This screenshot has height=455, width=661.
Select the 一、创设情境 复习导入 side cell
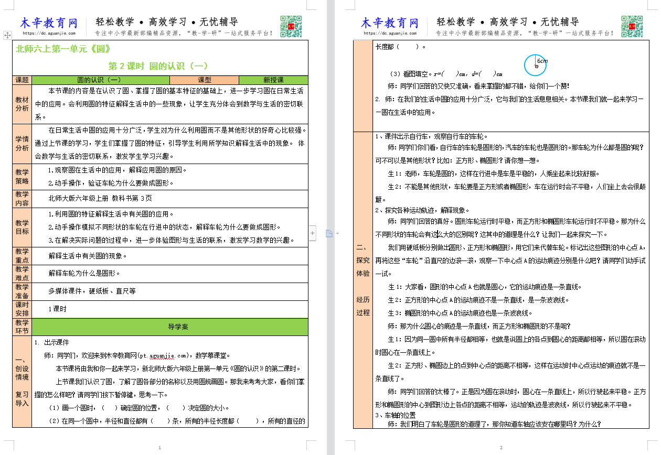[22, 382]
